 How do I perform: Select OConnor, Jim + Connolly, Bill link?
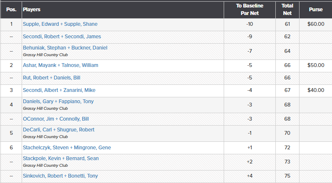pos(56,119)
